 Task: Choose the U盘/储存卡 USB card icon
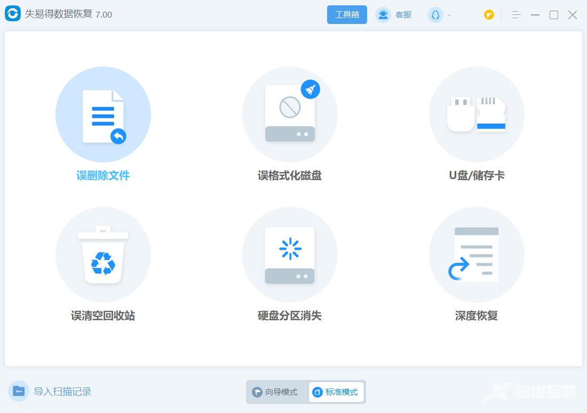point(477,115)
